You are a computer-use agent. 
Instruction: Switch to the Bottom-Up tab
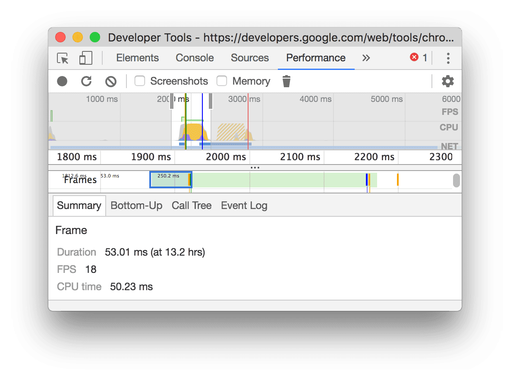pyautogui.click(x=136, y=206)
